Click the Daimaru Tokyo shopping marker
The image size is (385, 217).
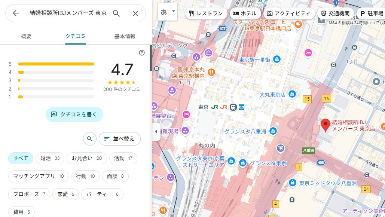click(293, 95)
